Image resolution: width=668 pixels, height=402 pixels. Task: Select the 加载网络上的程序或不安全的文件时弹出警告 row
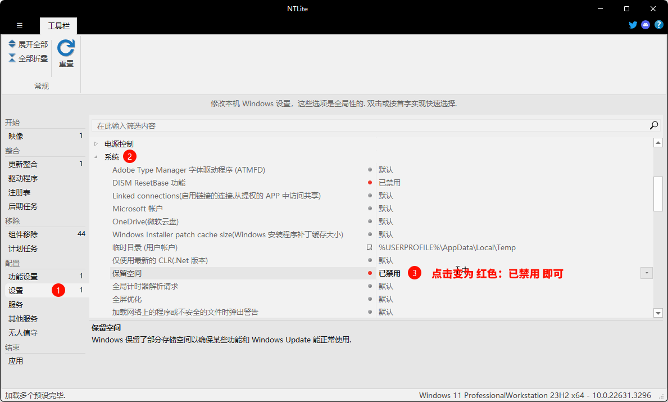pos(185,312)
